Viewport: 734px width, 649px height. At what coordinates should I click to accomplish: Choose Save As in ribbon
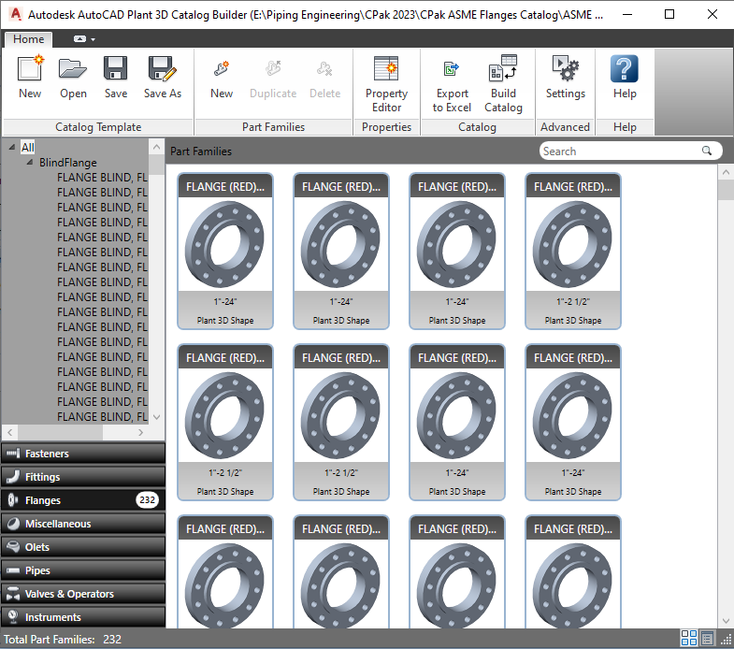[x=163, y=77]
